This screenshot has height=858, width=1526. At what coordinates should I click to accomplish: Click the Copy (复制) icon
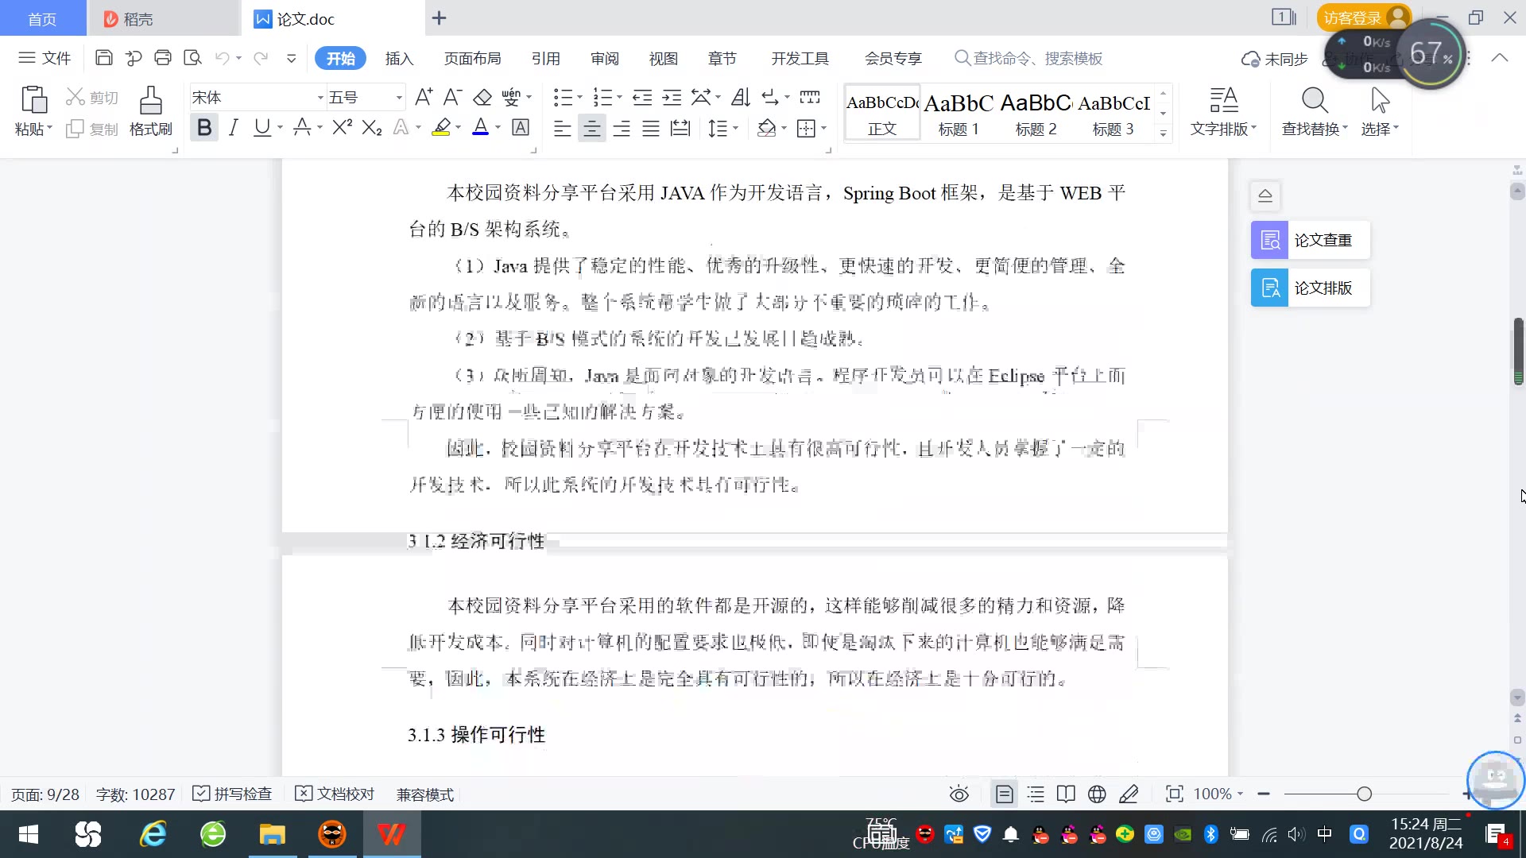[75, 129]
